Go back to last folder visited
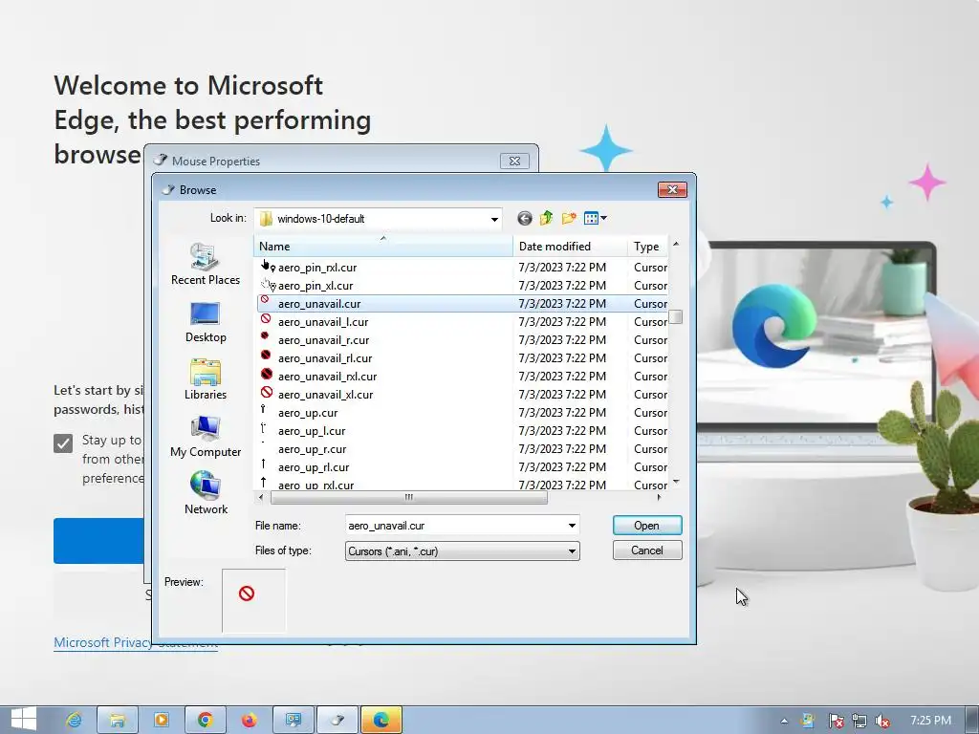The image size is (979, 734). 525,218
